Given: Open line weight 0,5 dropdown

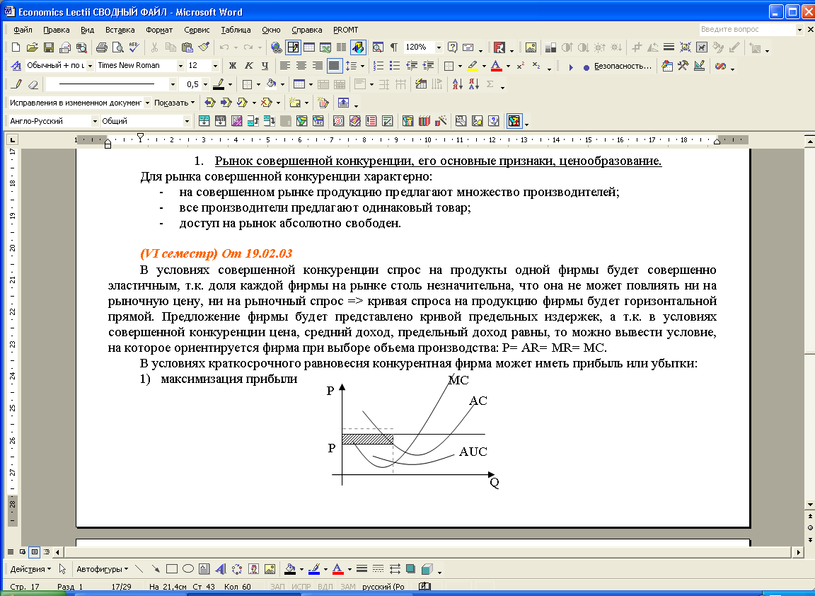Looking at the screenshot, I should (x=206, y=84).
